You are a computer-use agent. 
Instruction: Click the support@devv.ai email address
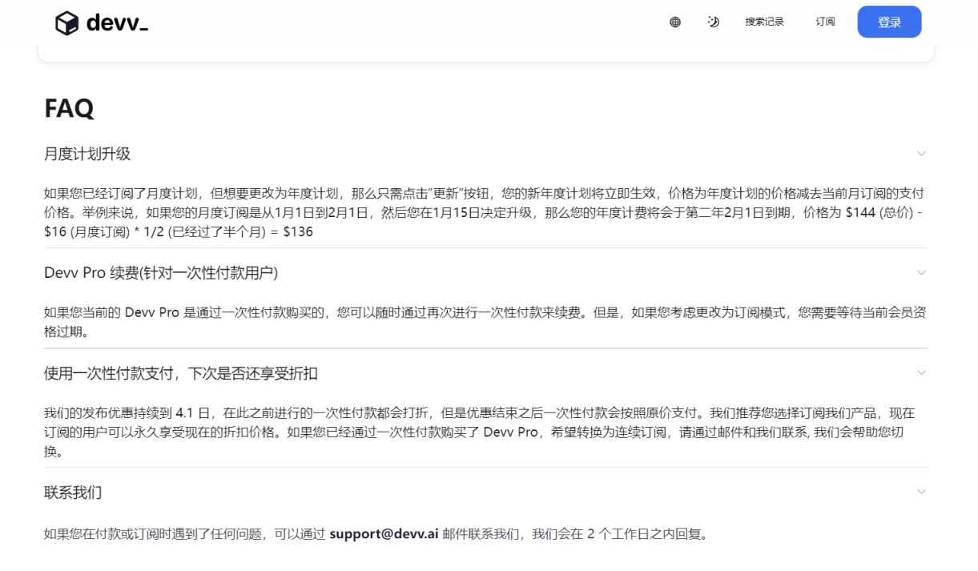point(384,533)
